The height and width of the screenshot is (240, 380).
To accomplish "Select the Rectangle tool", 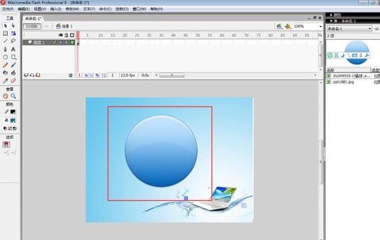I will pos(13,57).
